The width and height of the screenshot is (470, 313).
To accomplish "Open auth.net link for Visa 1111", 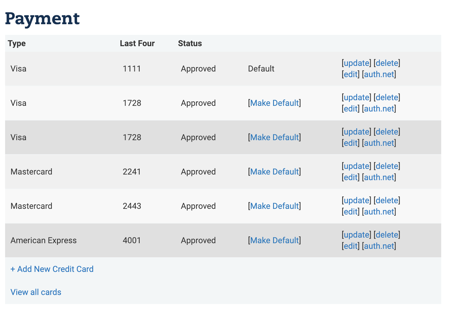I will click(379, 74).
